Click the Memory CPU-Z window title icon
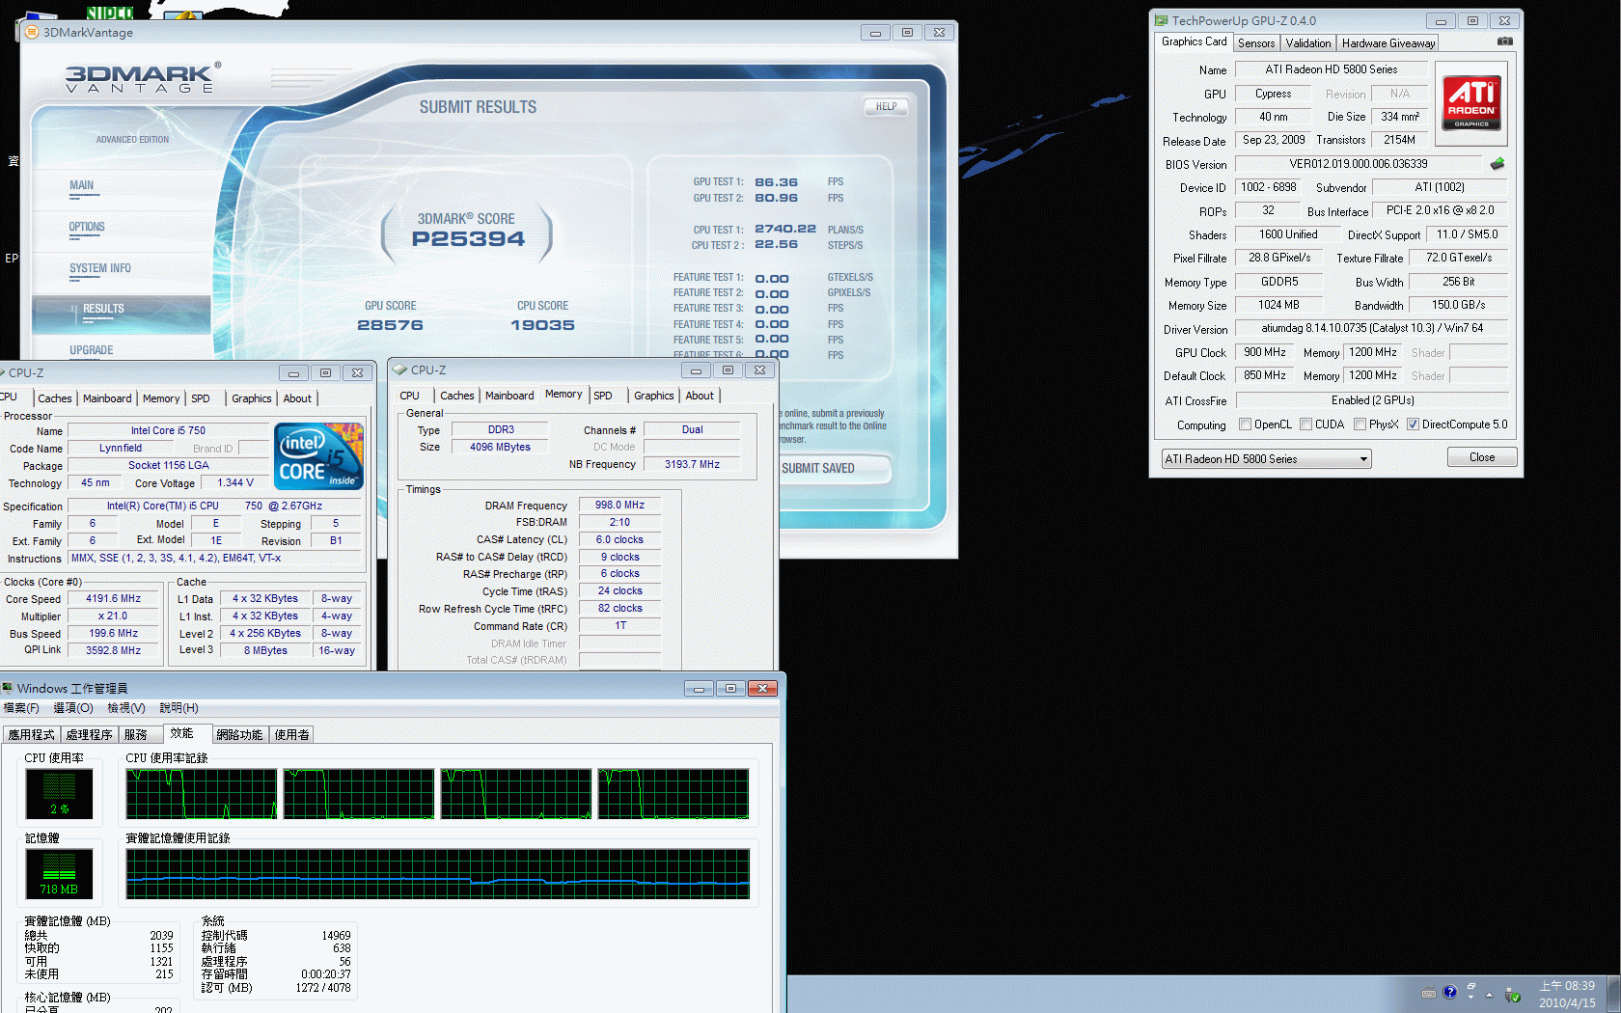The height and width of the screenshot is (1013, 1621). click(x=399, y=370)
